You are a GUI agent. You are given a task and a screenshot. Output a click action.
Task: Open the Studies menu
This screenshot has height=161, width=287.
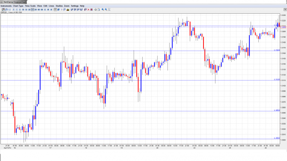59,6
